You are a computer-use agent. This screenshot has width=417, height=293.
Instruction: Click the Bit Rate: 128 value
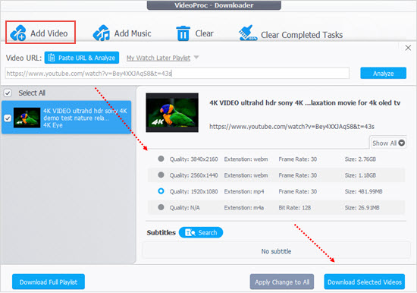(295, 207)
